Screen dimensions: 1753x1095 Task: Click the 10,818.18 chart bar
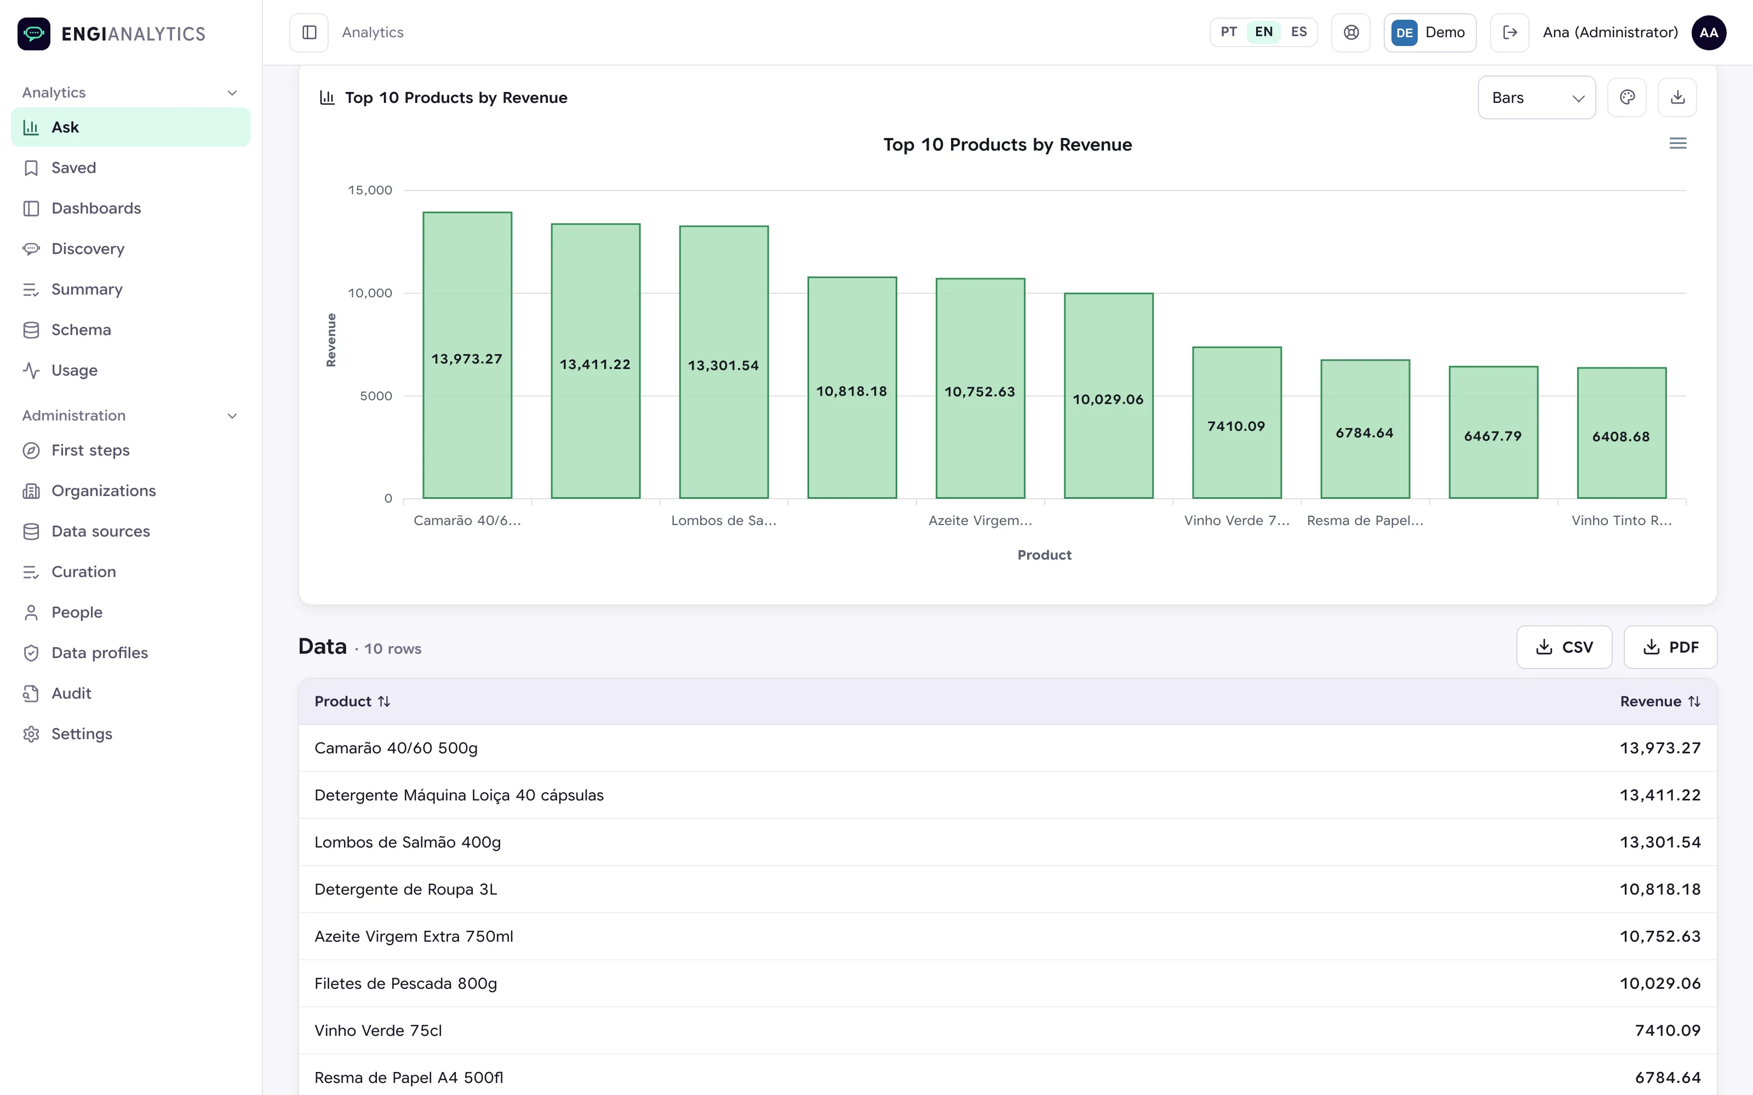(852, 388)
